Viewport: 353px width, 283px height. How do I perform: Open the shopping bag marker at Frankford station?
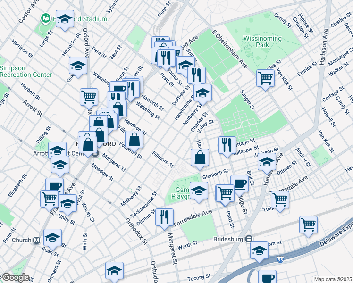click(88, 146)
